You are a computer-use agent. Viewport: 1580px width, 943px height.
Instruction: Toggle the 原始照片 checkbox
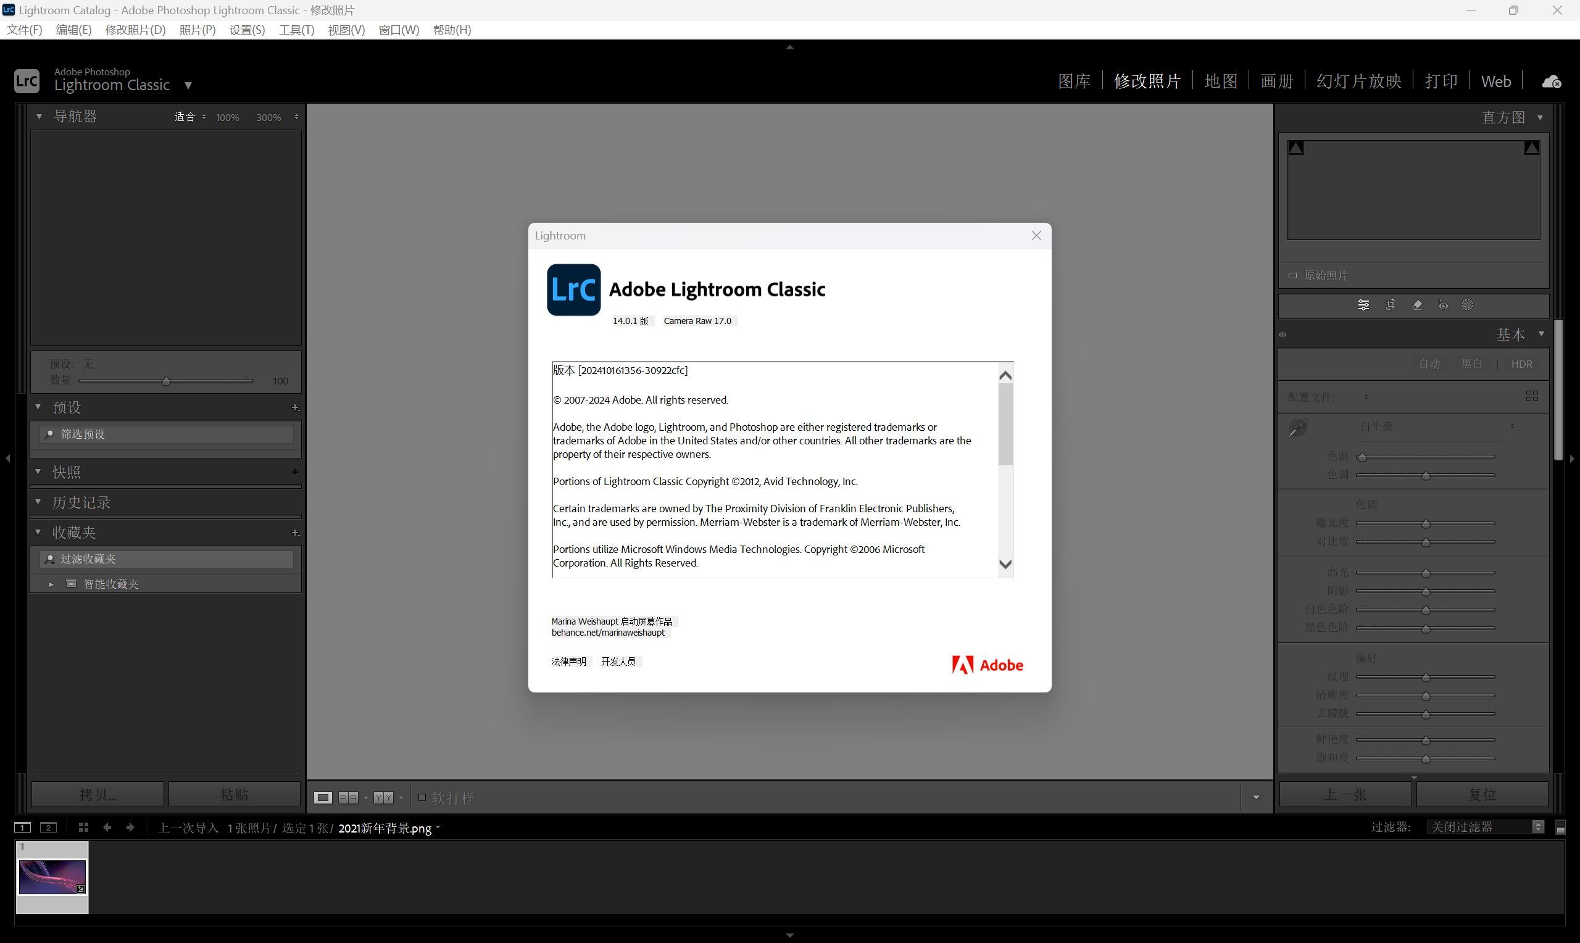pos(1292,275)
